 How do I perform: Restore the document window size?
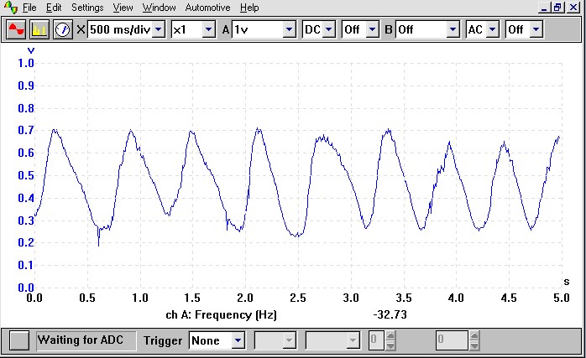pos(557,7)
